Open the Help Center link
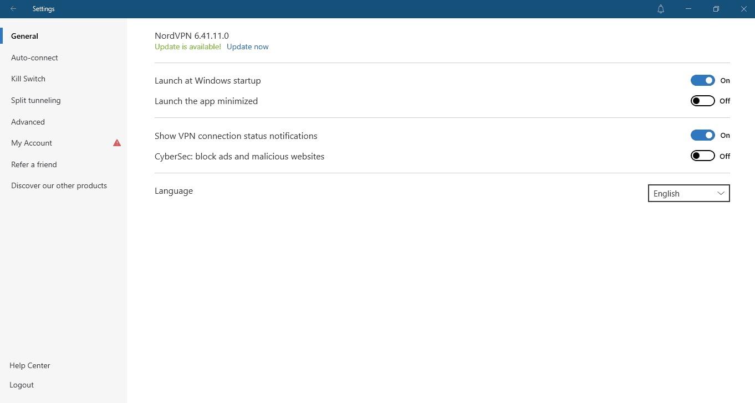This screenshot has height=403, width=755. click(x=30, y=365)
